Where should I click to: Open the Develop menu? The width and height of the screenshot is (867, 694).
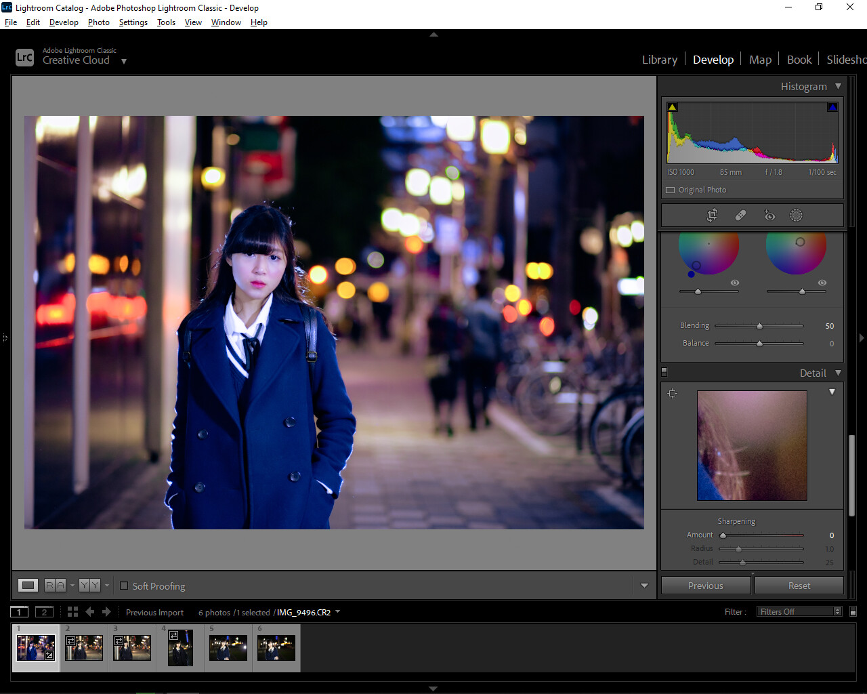point(64,22)
